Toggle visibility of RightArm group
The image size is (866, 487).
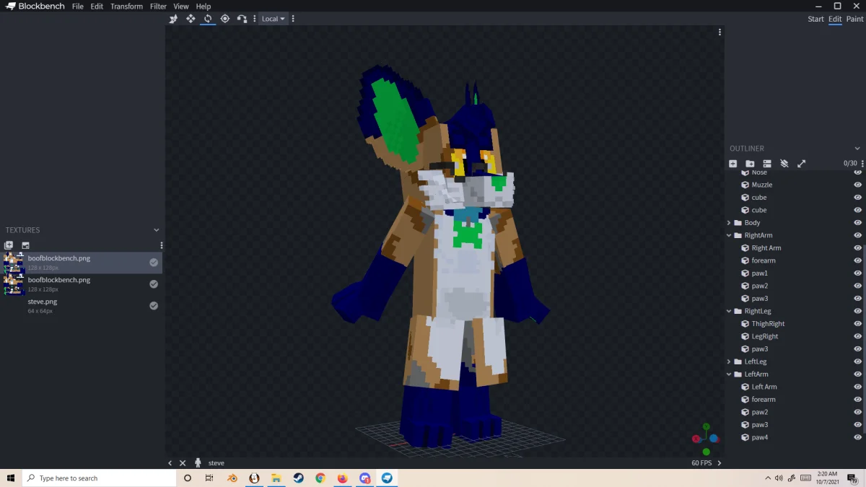[858, 235]
